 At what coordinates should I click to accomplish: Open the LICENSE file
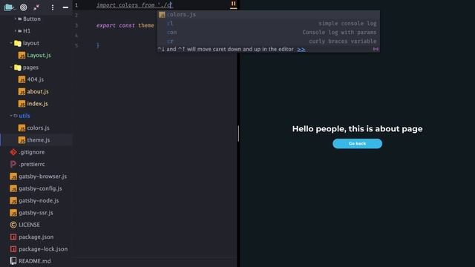[29, 225]
